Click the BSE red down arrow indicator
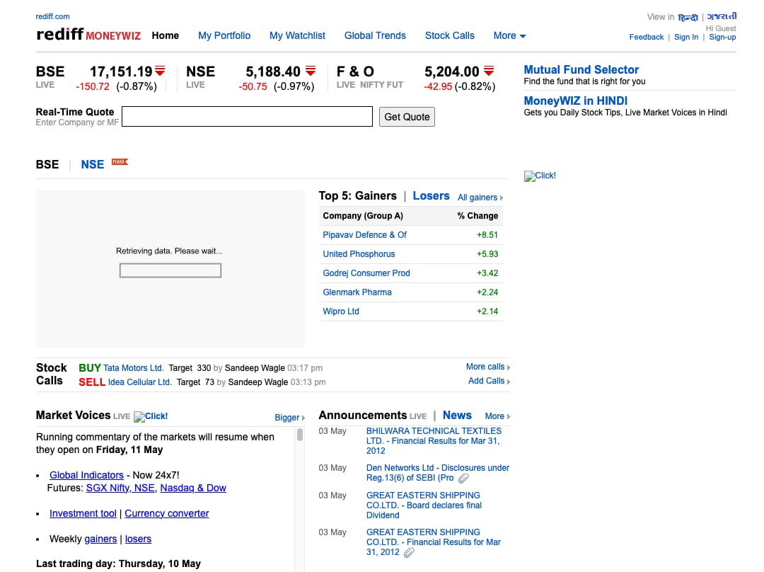Viewport: 764px width, 572px height. (x=160, y=71)
